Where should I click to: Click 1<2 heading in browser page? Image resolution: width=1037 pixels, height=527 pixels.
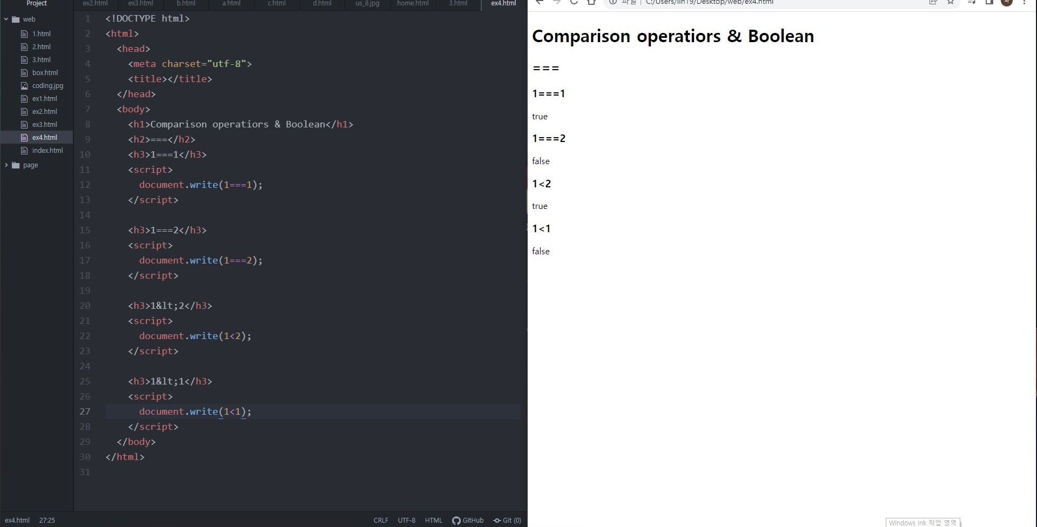click(x=541, y=184)
